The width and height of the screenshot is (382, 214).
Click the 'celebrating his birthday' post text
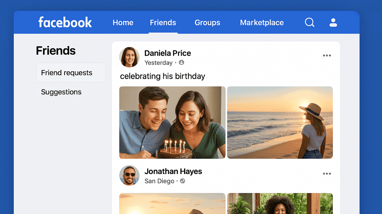[x=163, y=76]
